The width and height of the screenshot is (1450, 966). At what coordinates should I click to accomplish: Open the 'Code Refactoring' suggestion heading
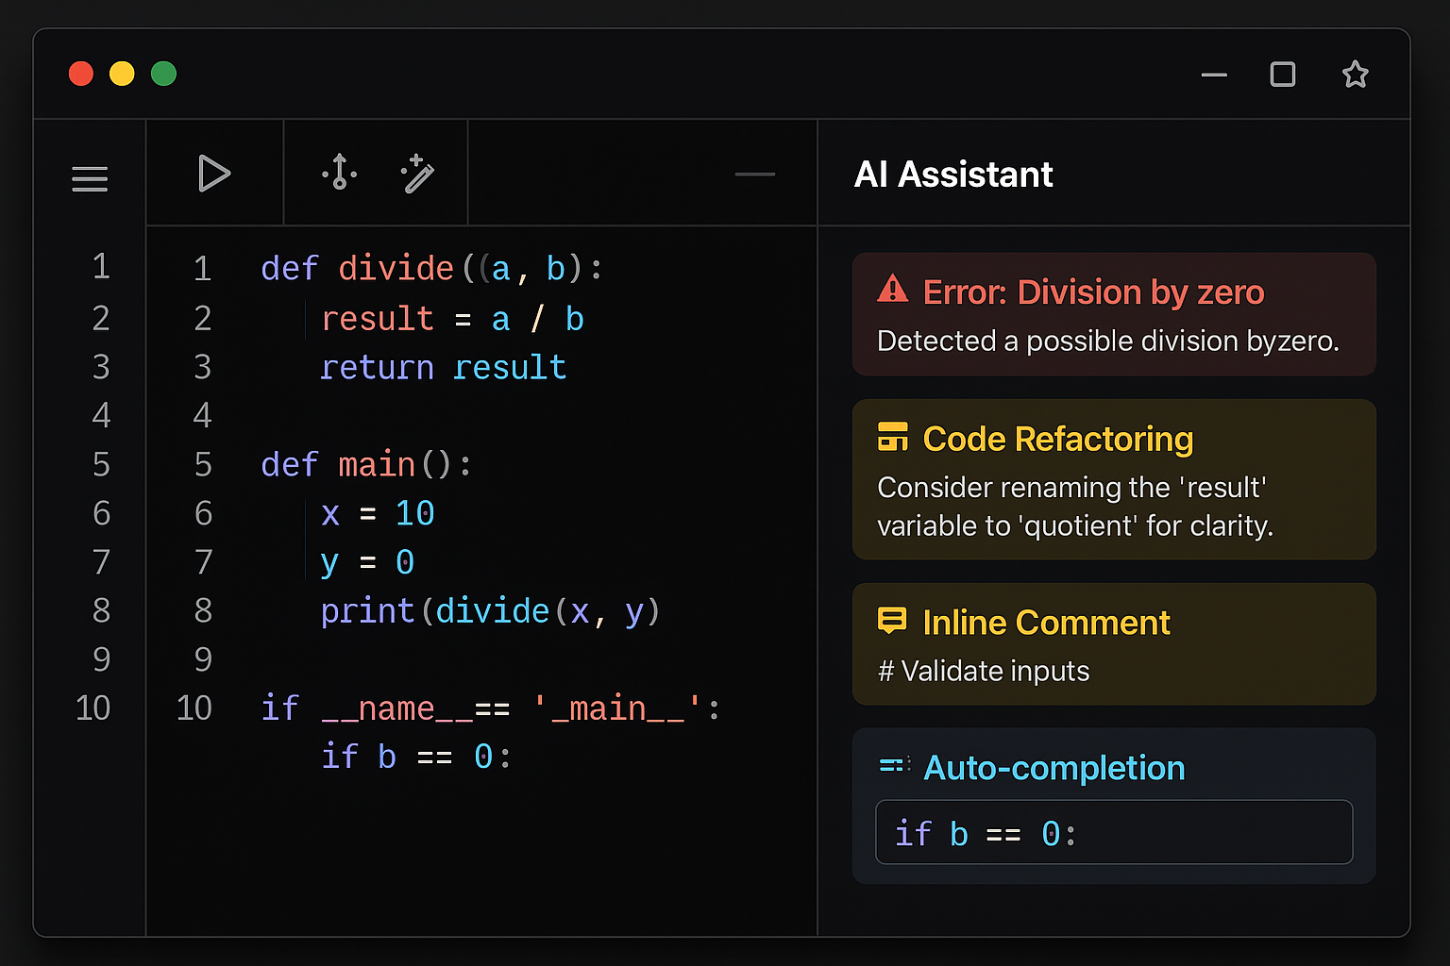(x=1058, y=439)
